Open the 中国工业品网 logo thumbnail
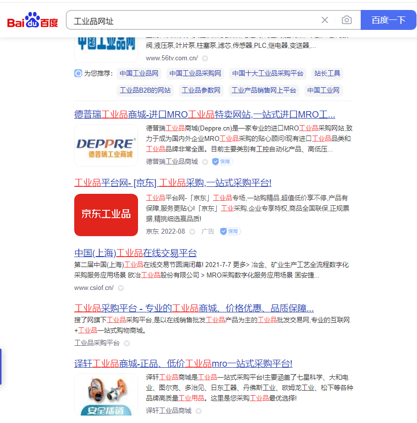 [x=106, y=49]
